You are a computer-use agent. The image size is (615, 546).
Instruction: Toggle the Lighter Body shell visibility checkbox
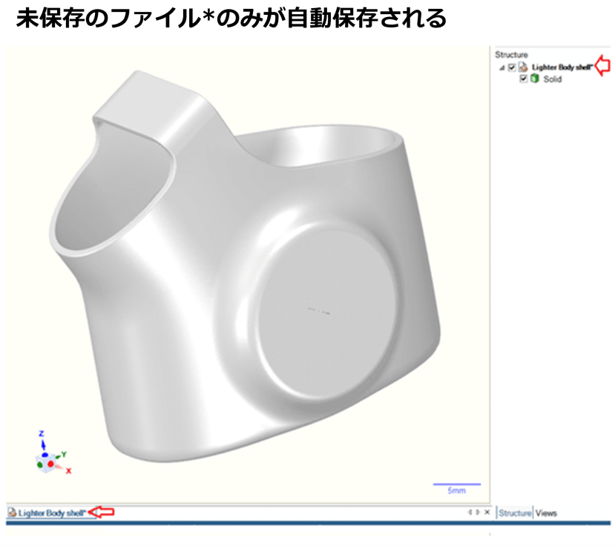pyautogui.click(x=512, y=68)
